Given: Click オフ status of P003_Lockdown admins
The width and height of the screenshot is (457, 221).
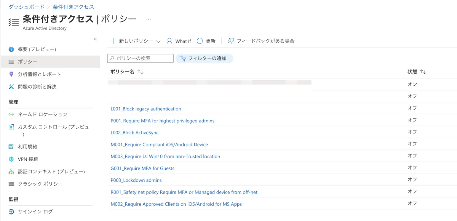Looking at the screenshot, I should pos(412,180).
